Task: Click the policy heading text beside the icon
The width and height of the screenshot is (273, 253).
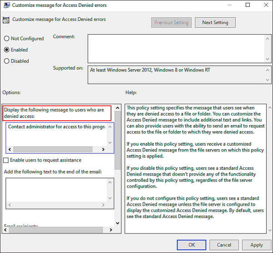Action: click(59, 19)
